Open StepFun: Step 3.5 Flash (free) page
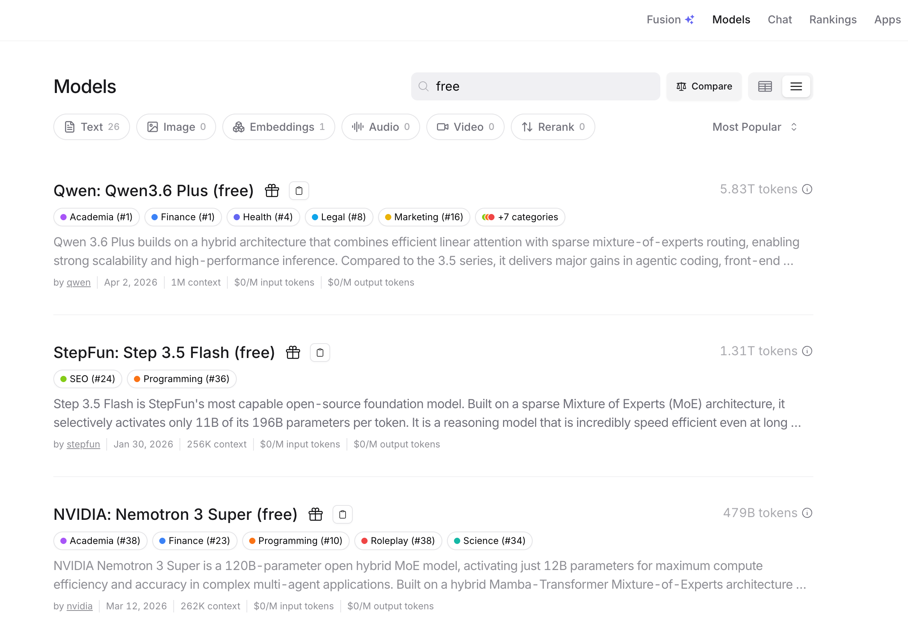The height and width of the screenshot is (628, 908). pyautogui.click(x=164, y=353)
